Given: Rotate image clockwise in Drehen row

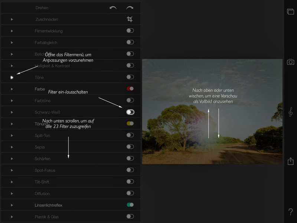Looking at the screenshot, I should tap(130, 8).
